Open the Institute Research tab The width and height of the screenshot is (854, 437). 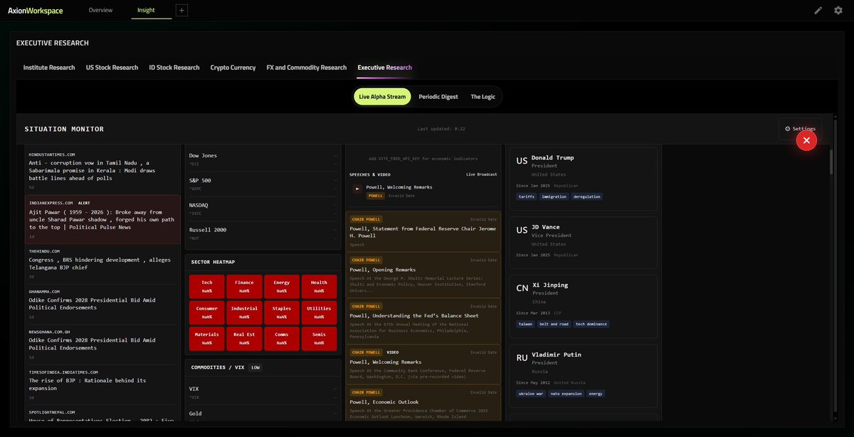49,68
